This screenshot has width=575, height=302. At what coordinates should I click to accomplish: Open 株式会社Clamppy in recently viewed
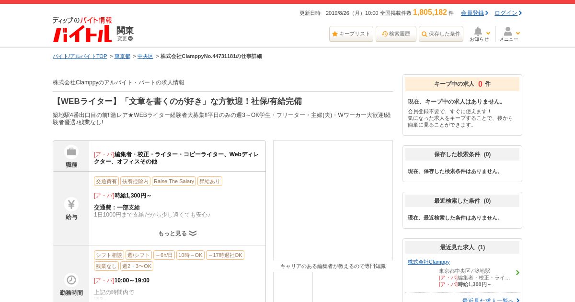428,262
